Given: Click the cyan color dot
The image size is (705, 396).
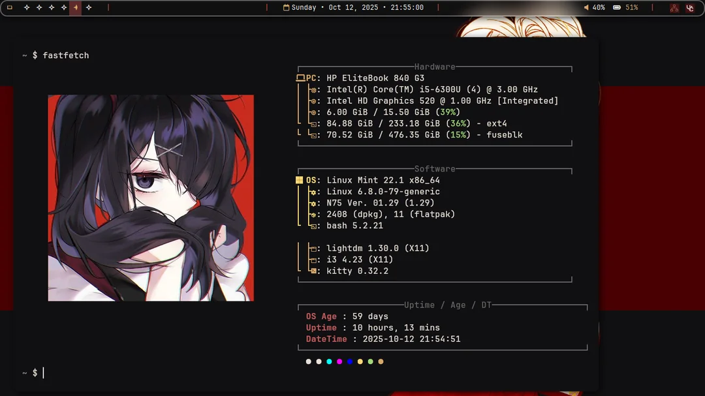Looking at the screenshot, I should click(329, 361).
